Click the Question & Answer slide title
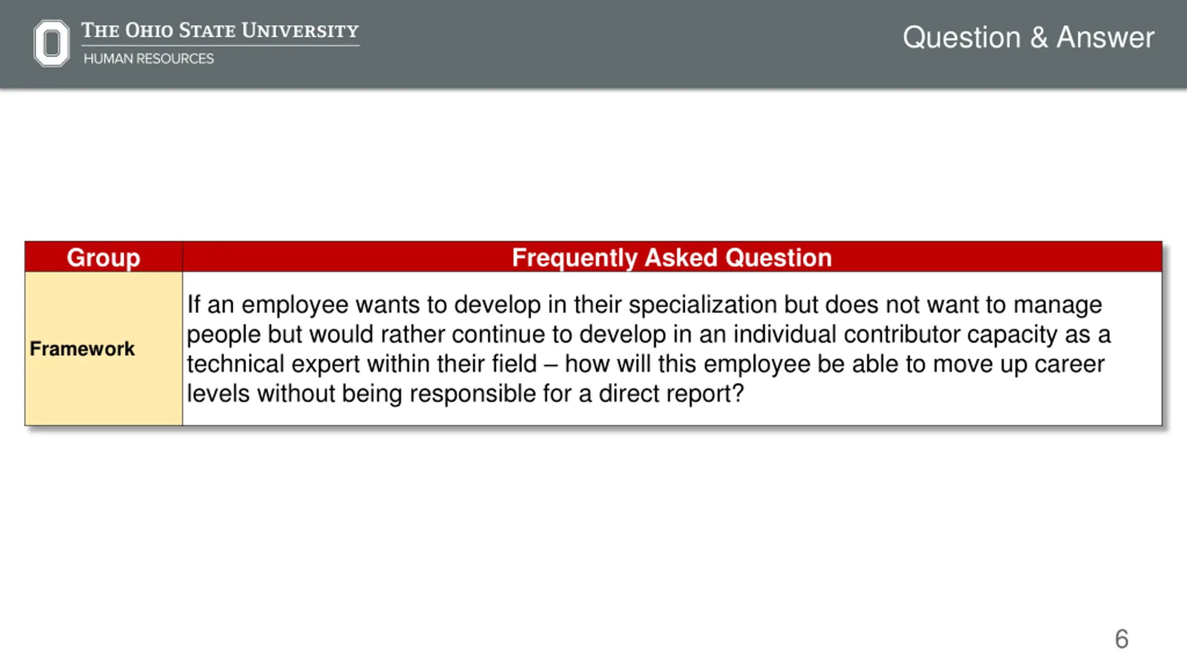1187x667 pixels. pos(1028,37)
